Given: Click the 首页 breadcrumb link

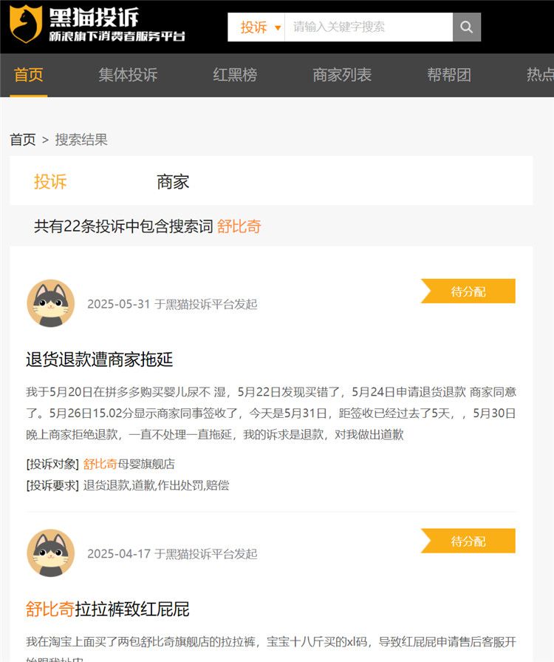Looking at the screenshot, I should coord(23,139).
